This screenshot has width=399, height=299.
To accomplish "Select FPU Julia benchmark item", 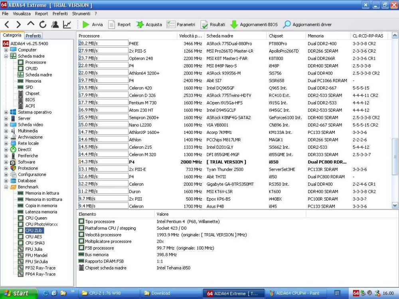I will coord(34,249).
